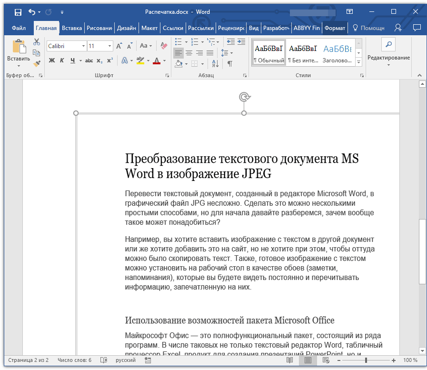Clear all formatting with the eraser icon

[x=164, y=46]
